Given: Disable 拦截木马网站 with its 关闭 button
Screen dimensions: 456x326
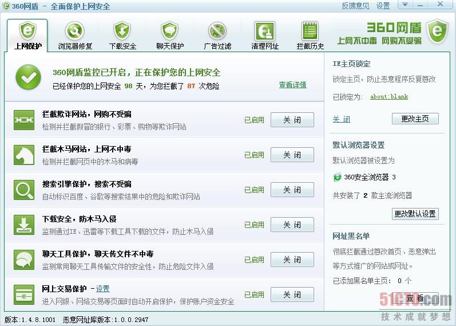Looking at the screenshot, I should coord(292,155).
